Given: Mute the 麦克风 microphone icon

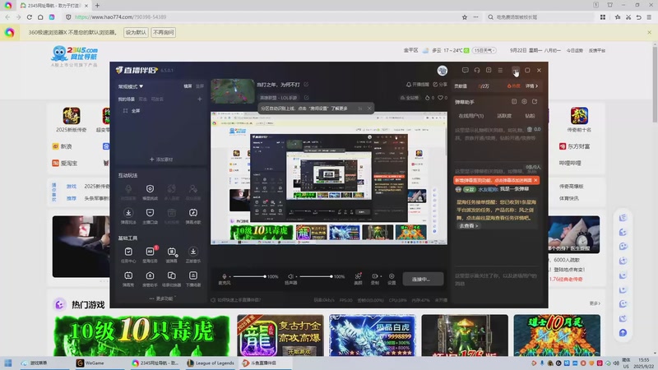Looking at the screenshot, I should click(224, 276).
